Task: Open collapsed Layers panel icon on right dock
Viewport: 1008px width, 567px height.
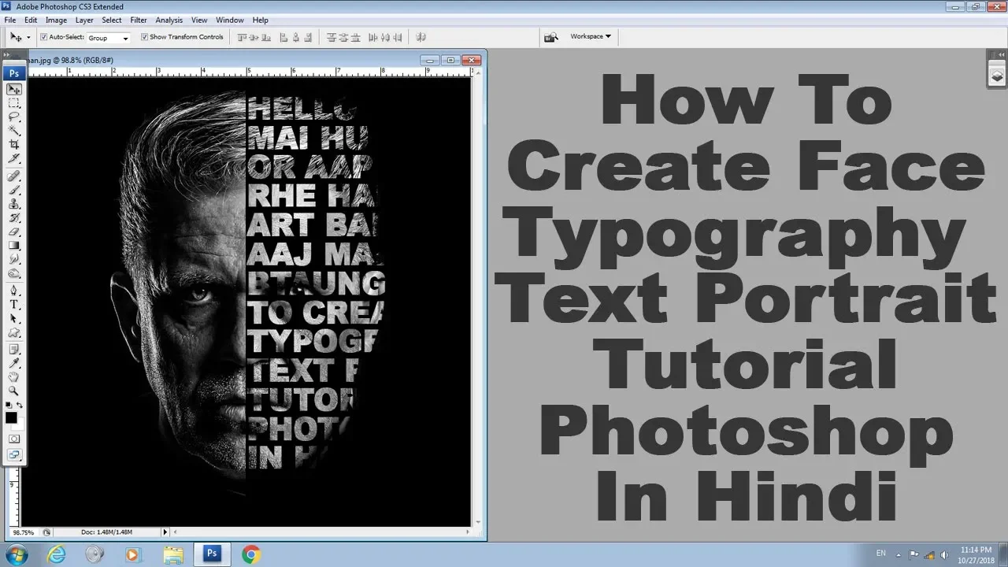Action: click(997, 76)
